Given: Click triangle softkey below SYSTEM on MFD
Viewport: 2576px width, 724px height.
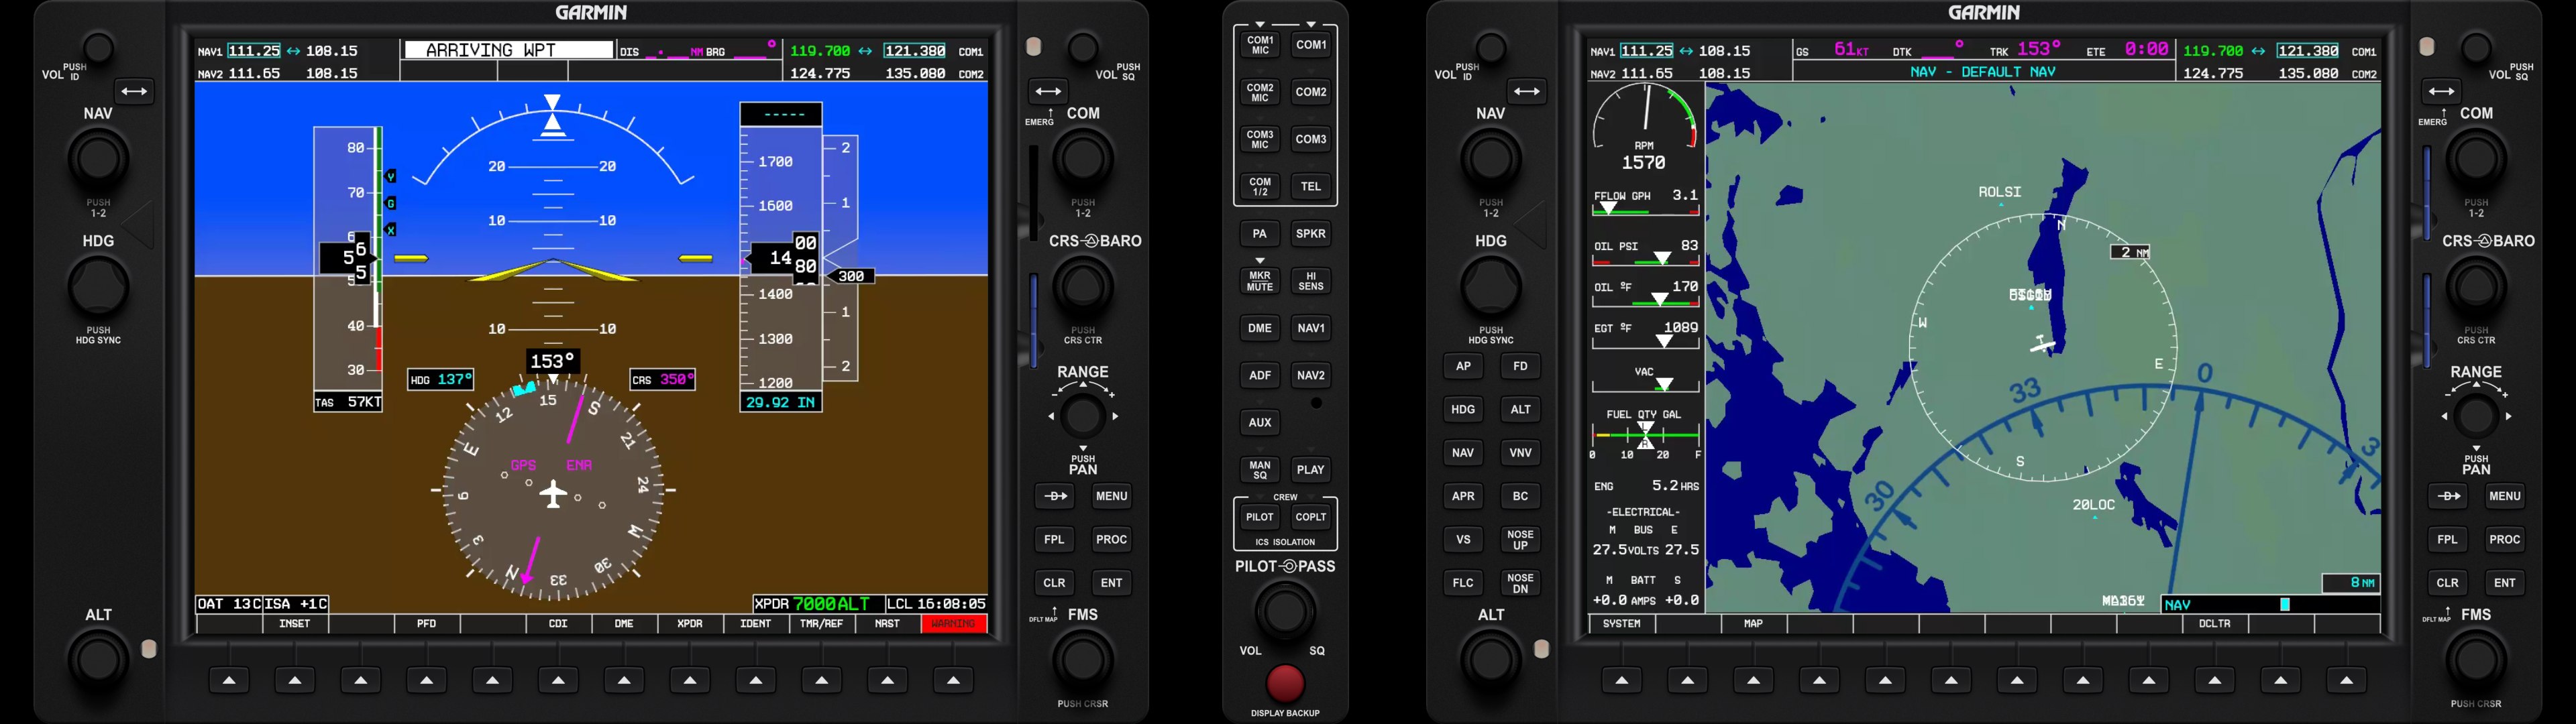Looking at the screenshot, I should point(1622,681).
